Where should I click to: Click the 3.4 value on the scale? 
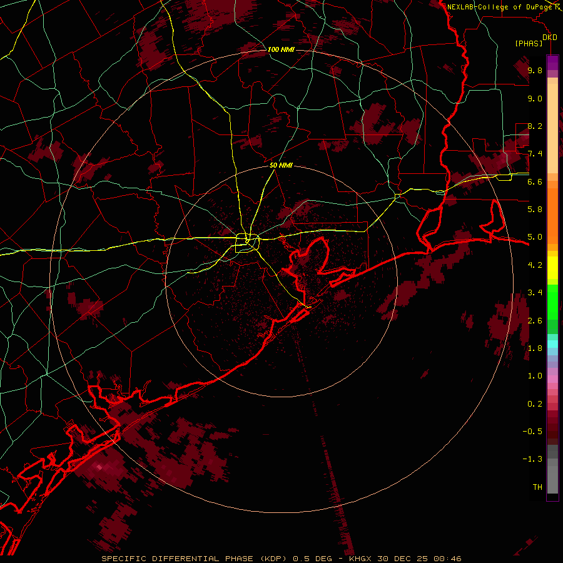click(535, 293)
